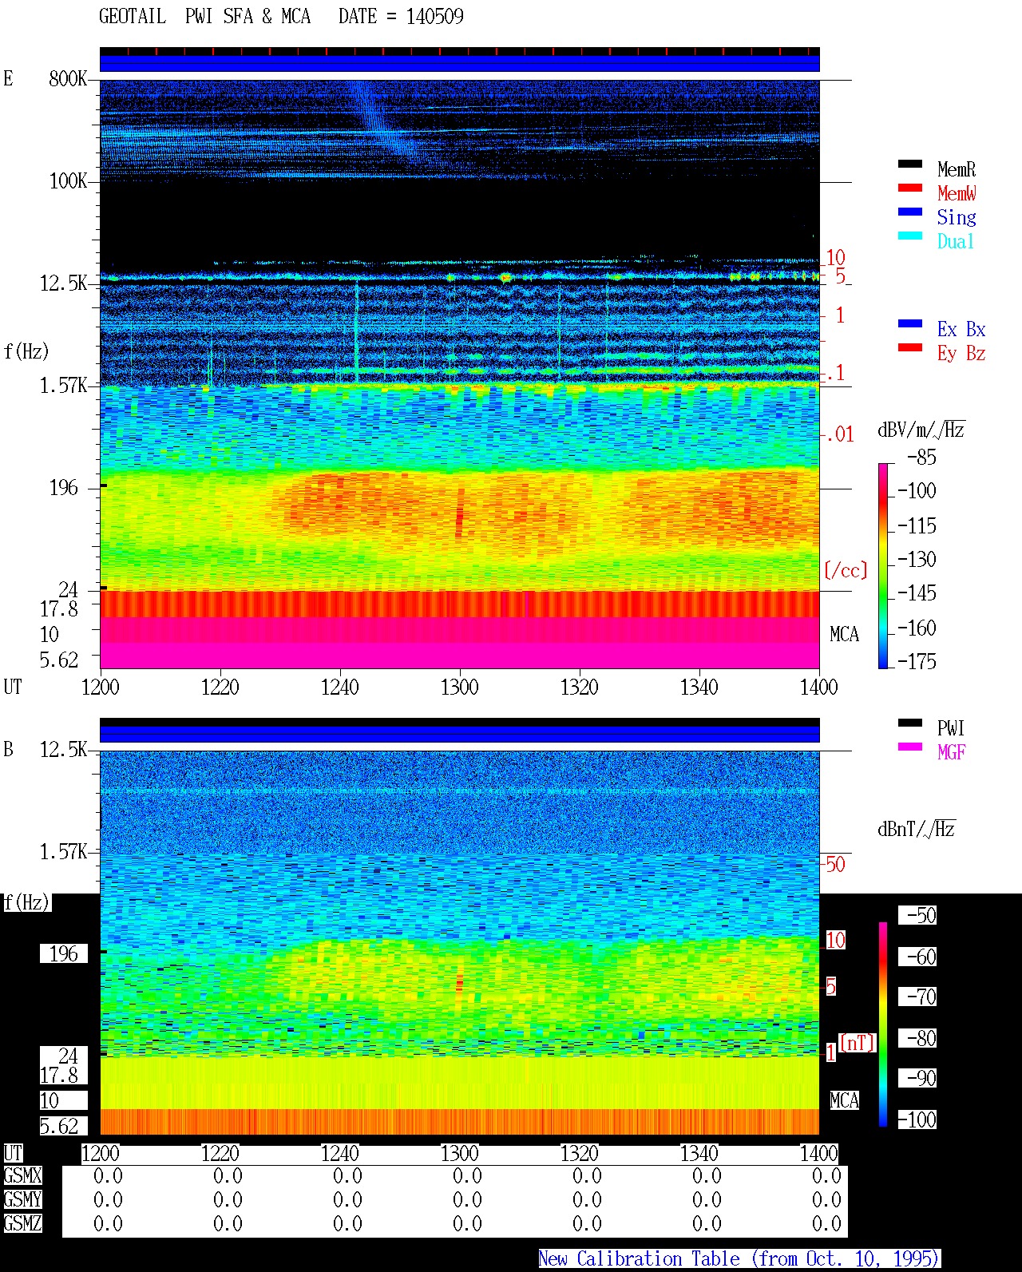Open the New Calibration Table link

(x=739, y=1258)
